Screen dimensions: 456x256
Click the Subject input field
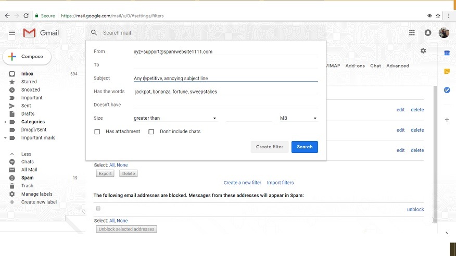(226, 78)
